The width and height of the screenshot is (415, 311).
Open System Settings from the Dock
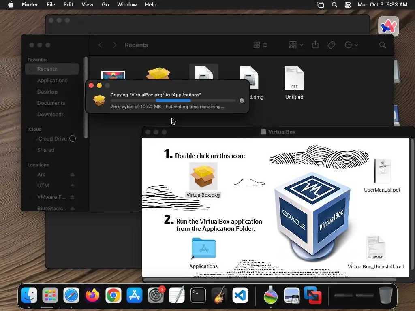(x=156, y=295)
